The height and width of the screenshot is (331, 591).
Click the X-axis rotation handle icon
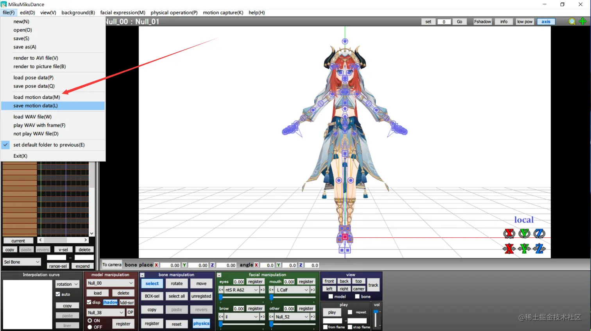coord(509,233)
